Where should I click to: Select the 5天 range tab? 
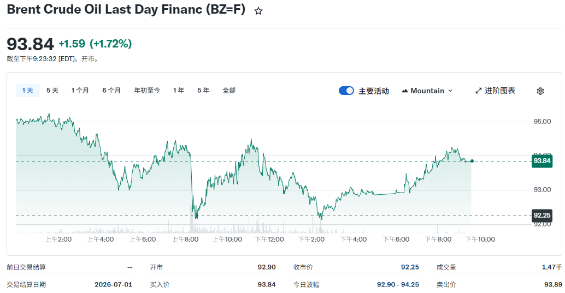[x=52, y=91]
